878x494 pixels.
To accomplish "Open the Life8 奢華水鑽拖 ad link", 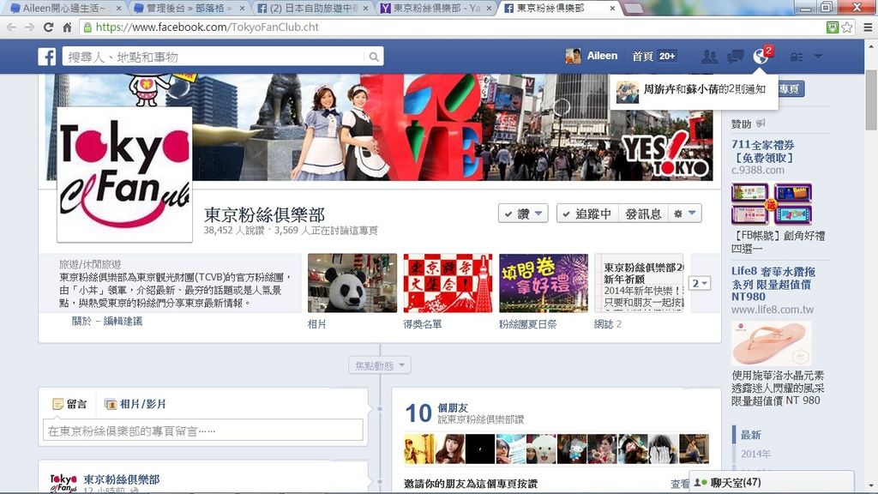I will 773,283.
